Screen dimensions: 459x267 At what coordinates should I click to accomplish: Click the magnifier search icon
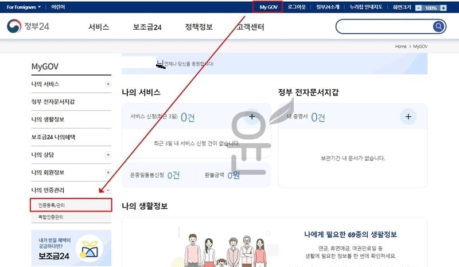click(438, 26)
